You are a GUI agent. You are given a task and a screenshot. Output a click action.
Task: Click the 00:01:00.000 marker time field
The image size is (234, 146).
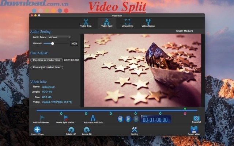pos(72,60)
